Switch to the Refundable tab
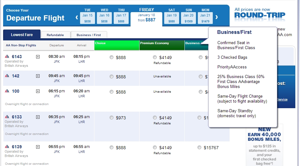The image size is (300, 166). pos(55,35)
